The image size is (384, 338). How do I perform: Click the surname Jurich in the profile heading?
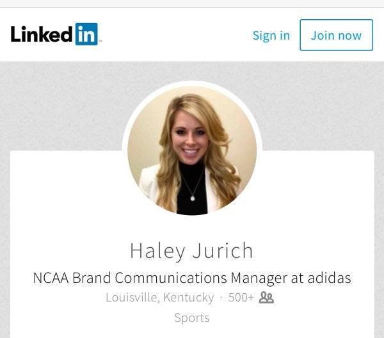[222, 250]
